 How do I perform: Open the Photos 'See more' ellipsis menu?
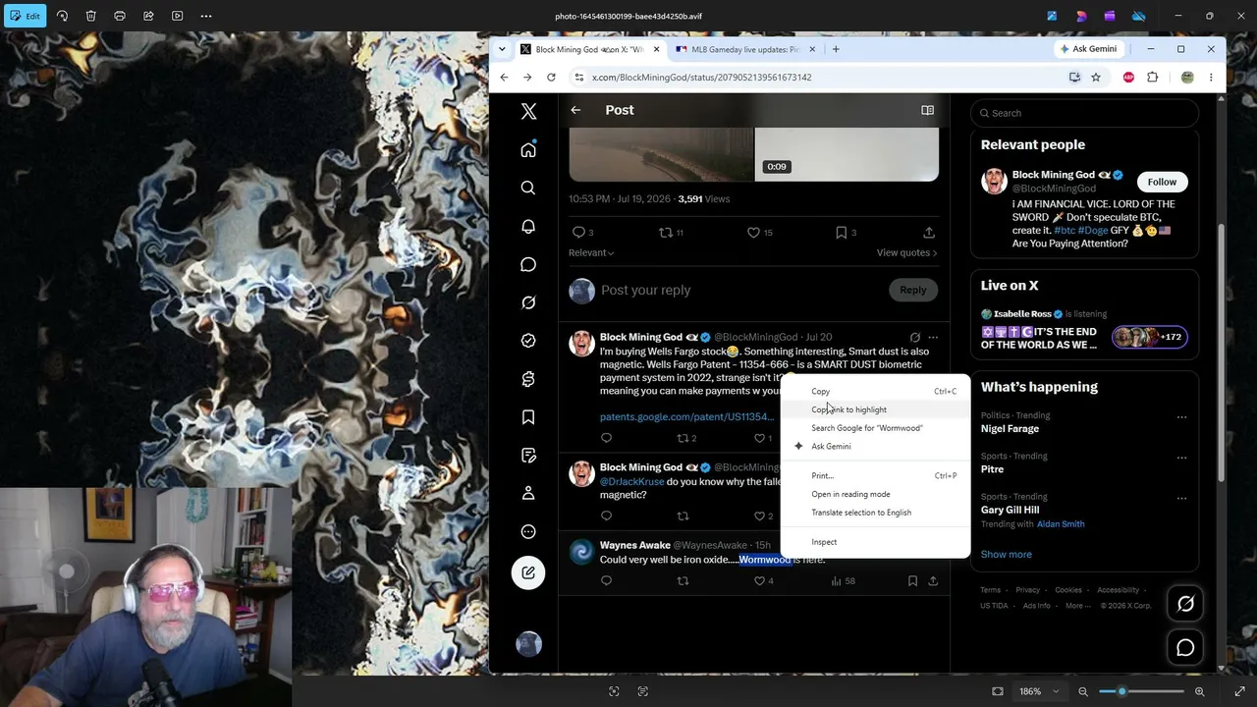206,16
